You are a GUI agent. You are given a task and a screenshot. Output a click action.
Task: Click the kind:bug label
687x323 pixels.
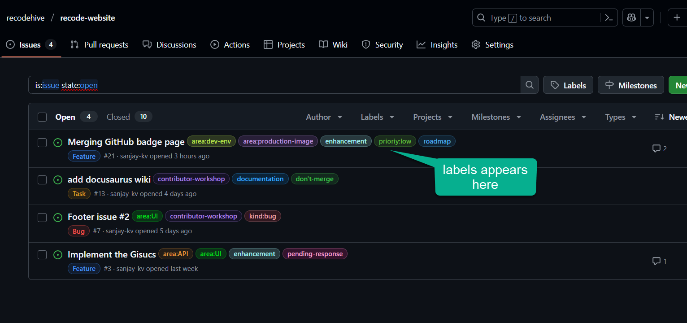click(x=263, y=216)
